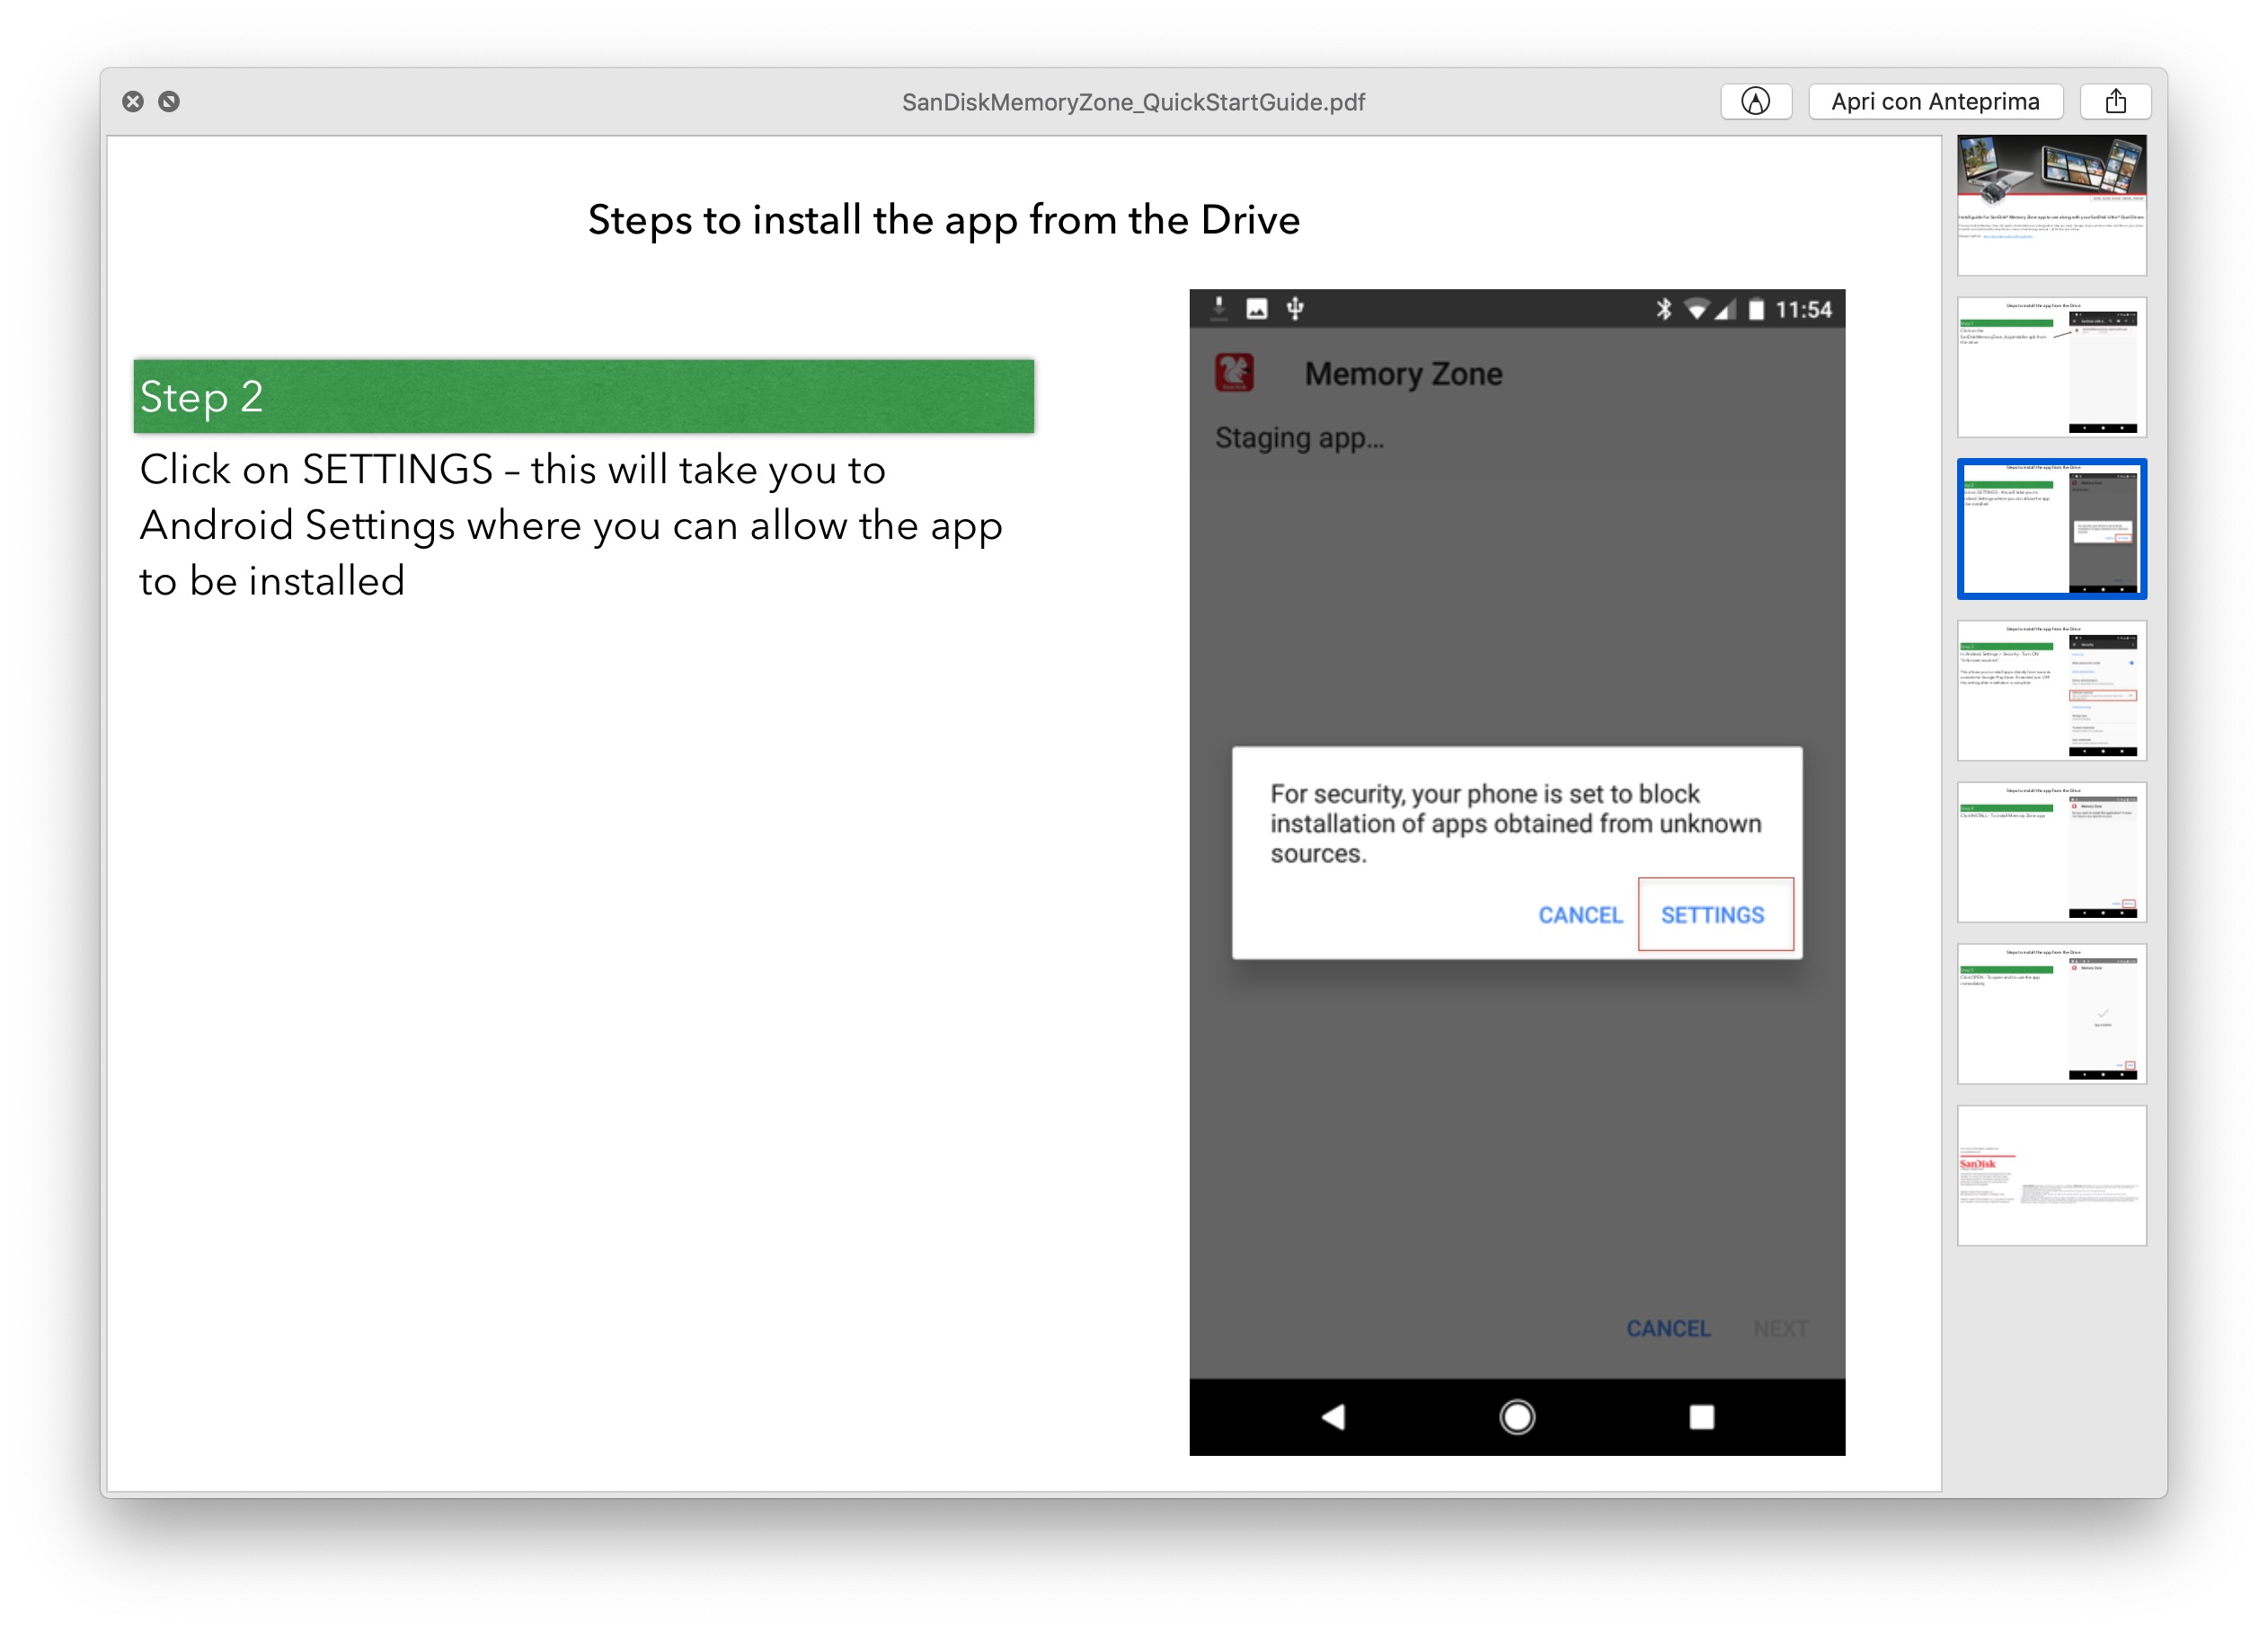Click the fullscreen circle icon in title bar
2268x1631 pixels.
(x=169, y=101)
